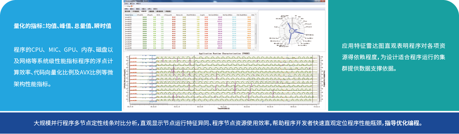
Task: Click the Swap% column header
Action: (x=202, y=15)
